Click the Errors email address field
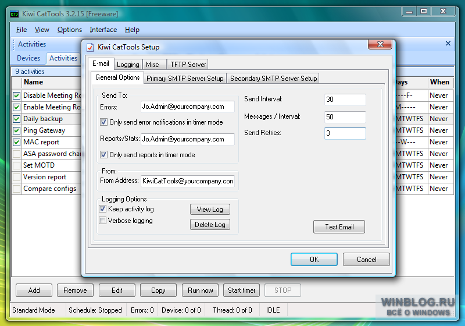465x326 pixels. (x=187, y=107)
